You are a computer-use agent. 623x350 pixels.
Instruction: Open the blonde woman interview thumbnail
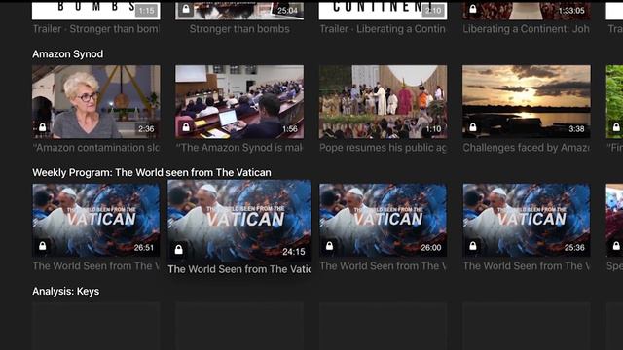point(96,101)
